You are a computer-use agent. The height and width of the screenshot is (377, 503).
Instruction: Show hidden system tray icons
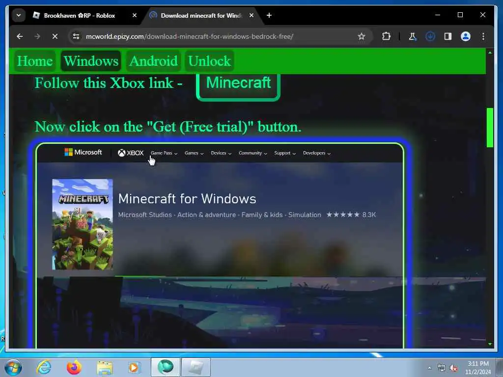coord(429,368)
